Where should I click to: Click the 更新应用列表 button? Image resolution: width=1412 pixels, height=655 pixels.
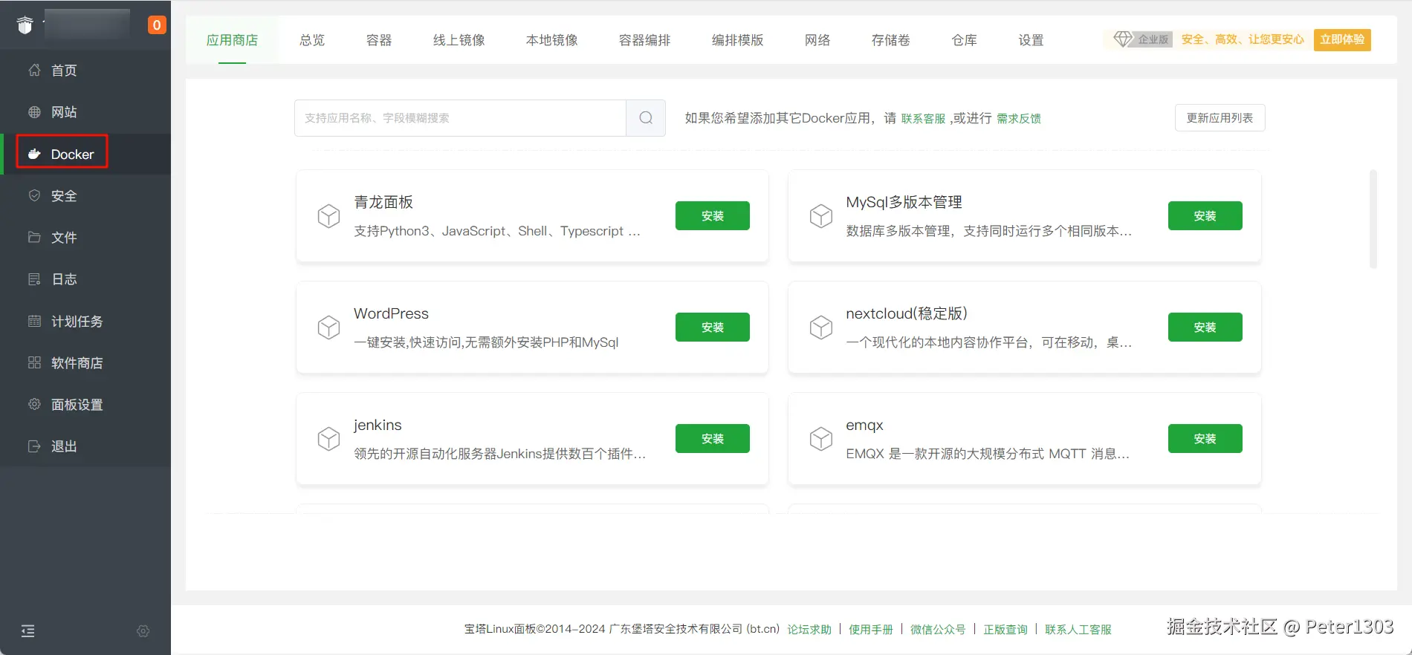(x=1220, y=118)
